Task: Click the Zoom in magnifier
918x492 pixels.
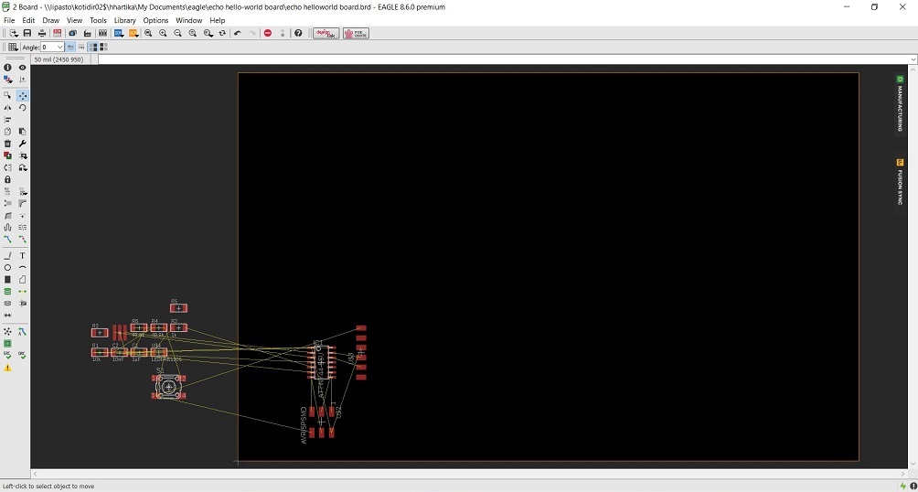Action: tap(163, 34)
